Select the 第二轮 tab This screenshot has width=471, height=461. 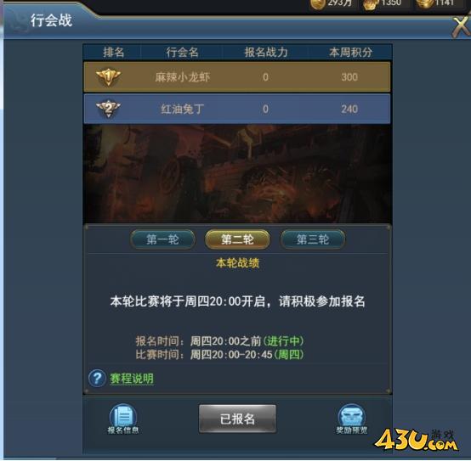tap(237, 239)
